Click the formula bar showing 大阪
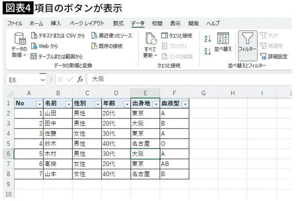This screenshot has width=296, height=201. coord(190,79)
